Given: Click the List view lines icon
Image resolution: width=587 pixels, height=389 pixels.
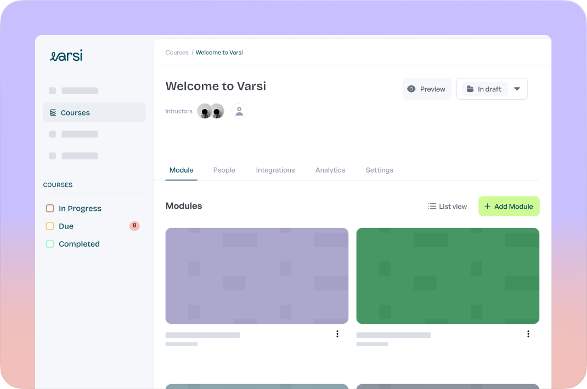Looking at the screenshot, I should point(432,207).
